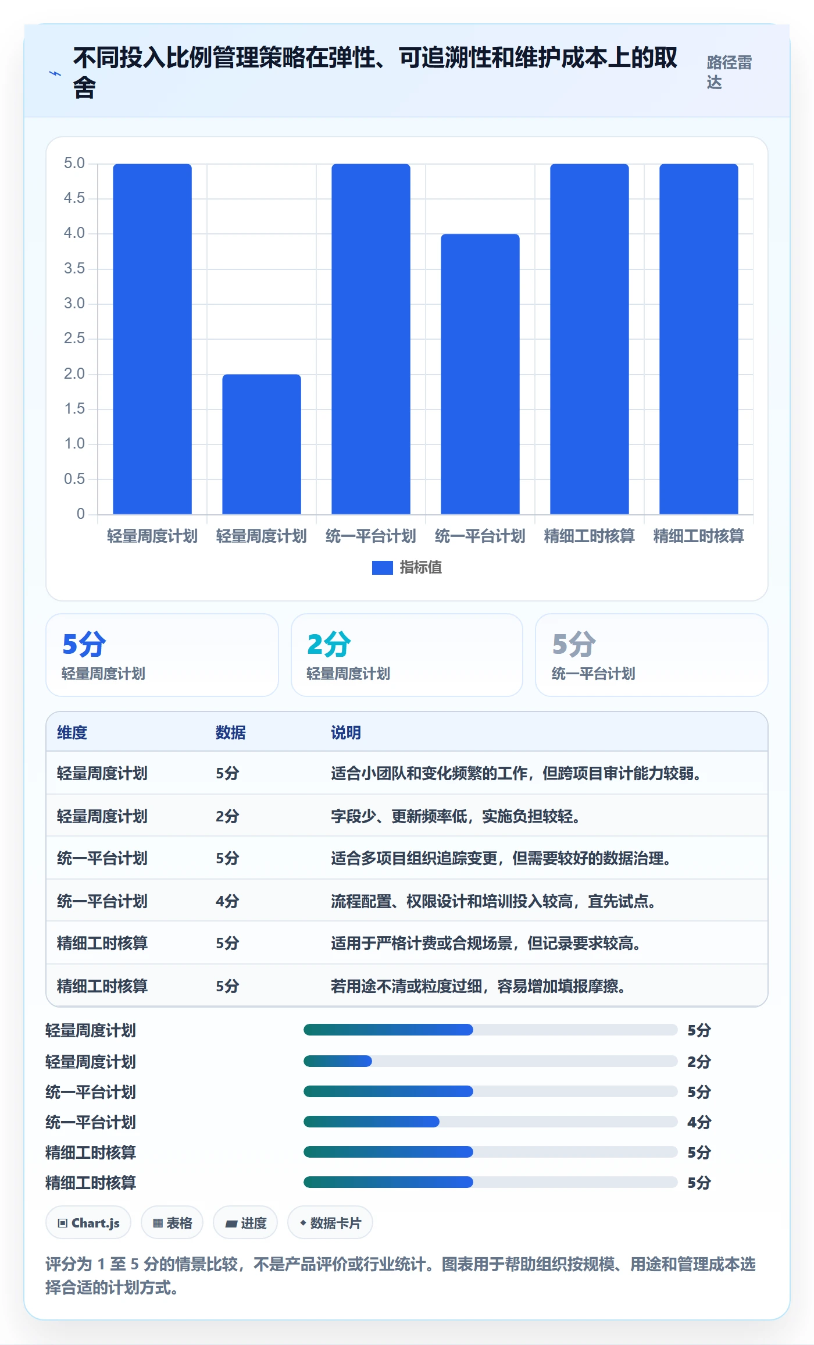Screen dimensions: 814x1345
Task: Click the 说明 column header
Action: pos(346,732)
